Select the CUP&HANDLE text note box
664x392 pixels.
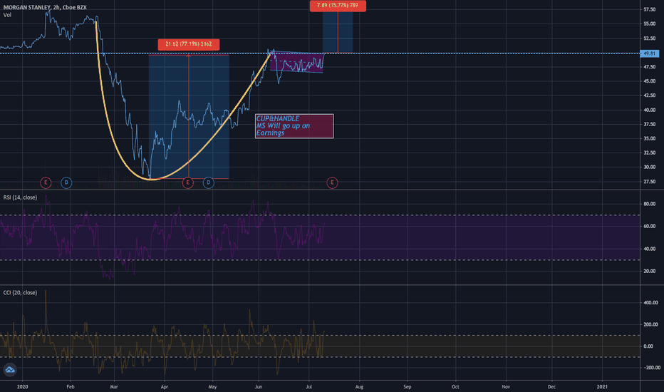[x=294, y=126]
